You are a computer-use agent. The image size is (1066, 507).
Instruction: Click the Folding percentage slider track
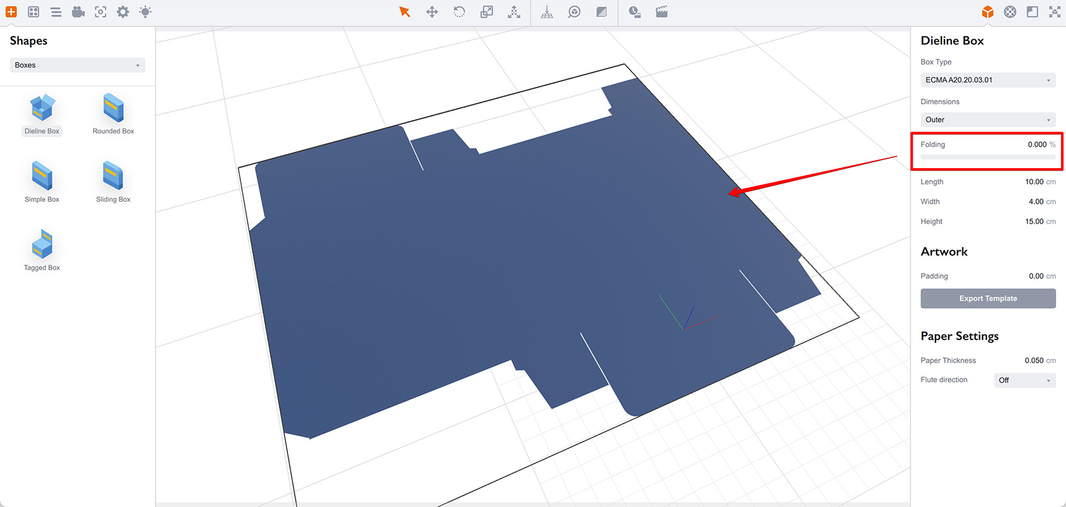pyautogui.click(x=988, y=157)
